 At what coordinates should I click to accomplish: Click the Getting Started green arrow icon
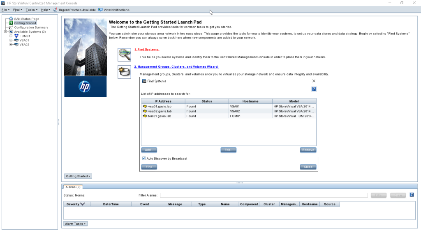(11, 23)
